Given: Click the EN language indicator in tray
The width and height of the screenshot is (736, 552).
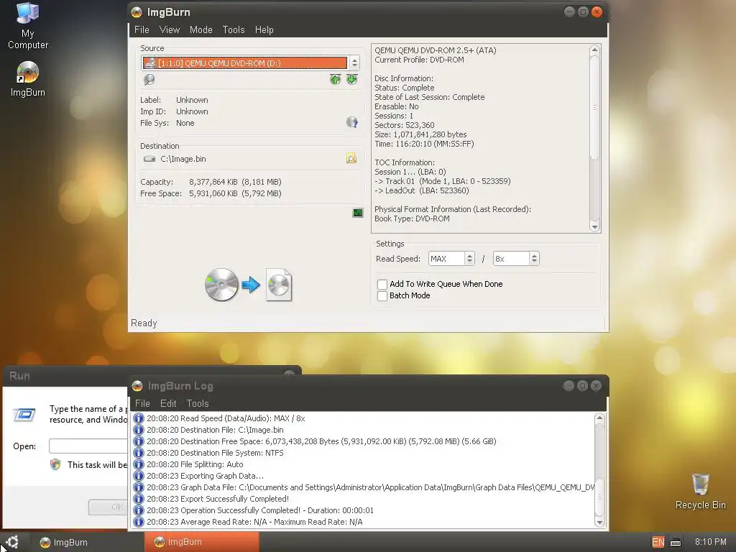Looking at the screenshot, I should click(x=658, y=542).
